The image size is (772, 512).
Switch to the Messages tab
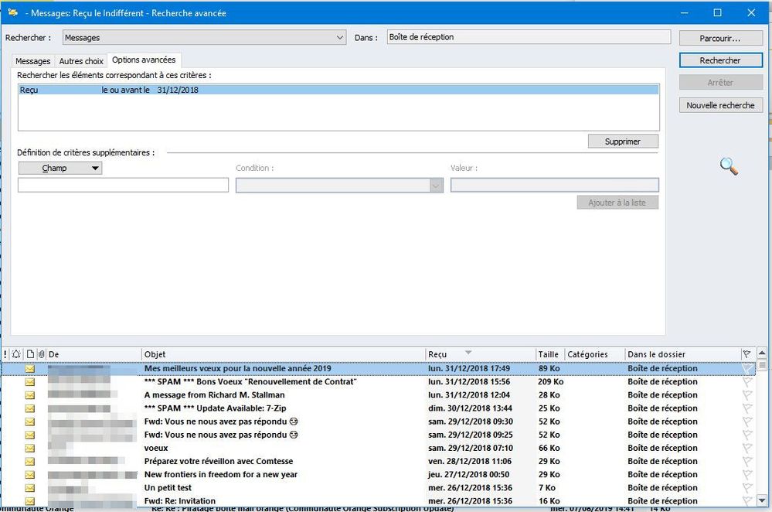(33, 61)
